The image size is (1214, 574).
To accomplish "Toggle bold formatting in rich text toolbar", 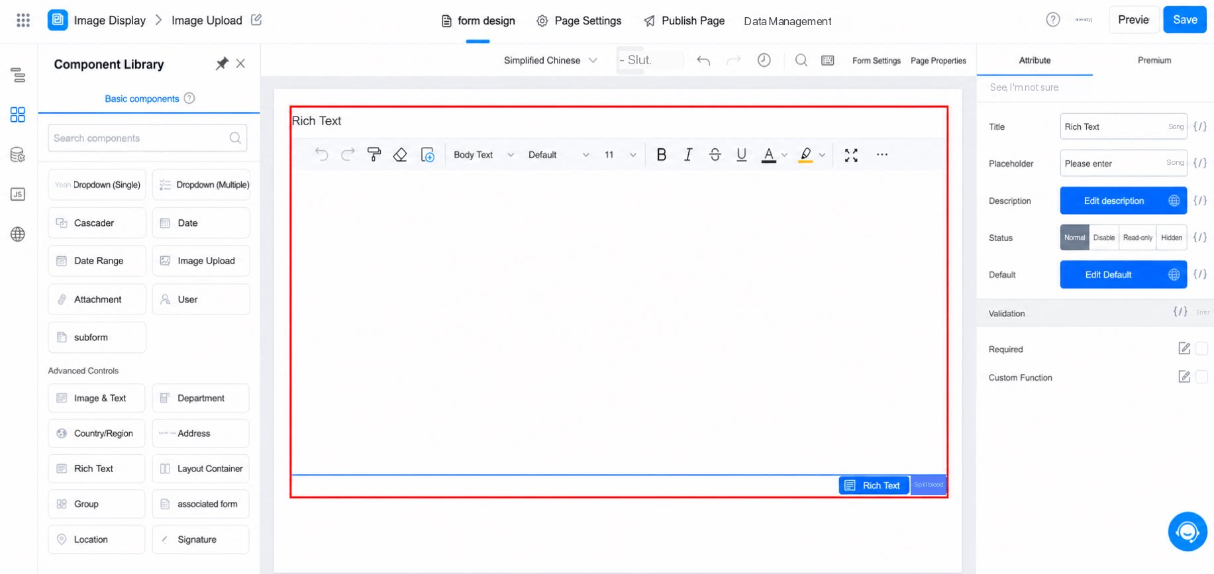I will click(x=661, y=154).
